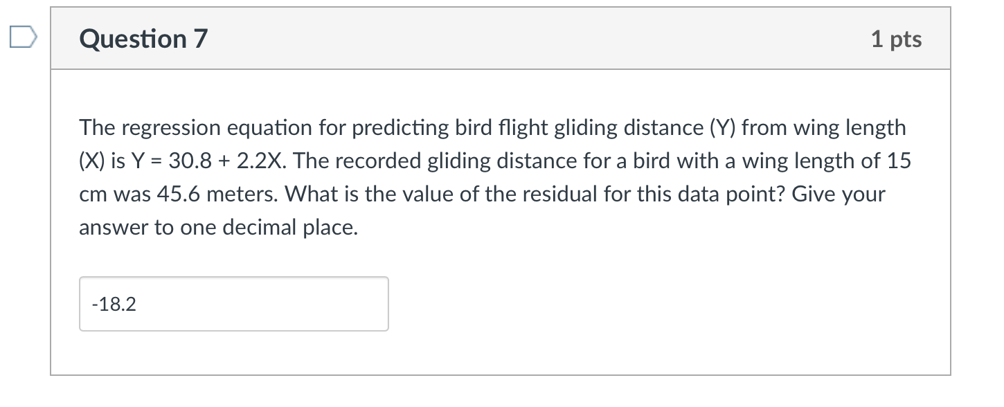This screenshot has height=407, width=1004.
Task: Click the residual answer input field
Action: pyautogui.click(x=233, y=304)
